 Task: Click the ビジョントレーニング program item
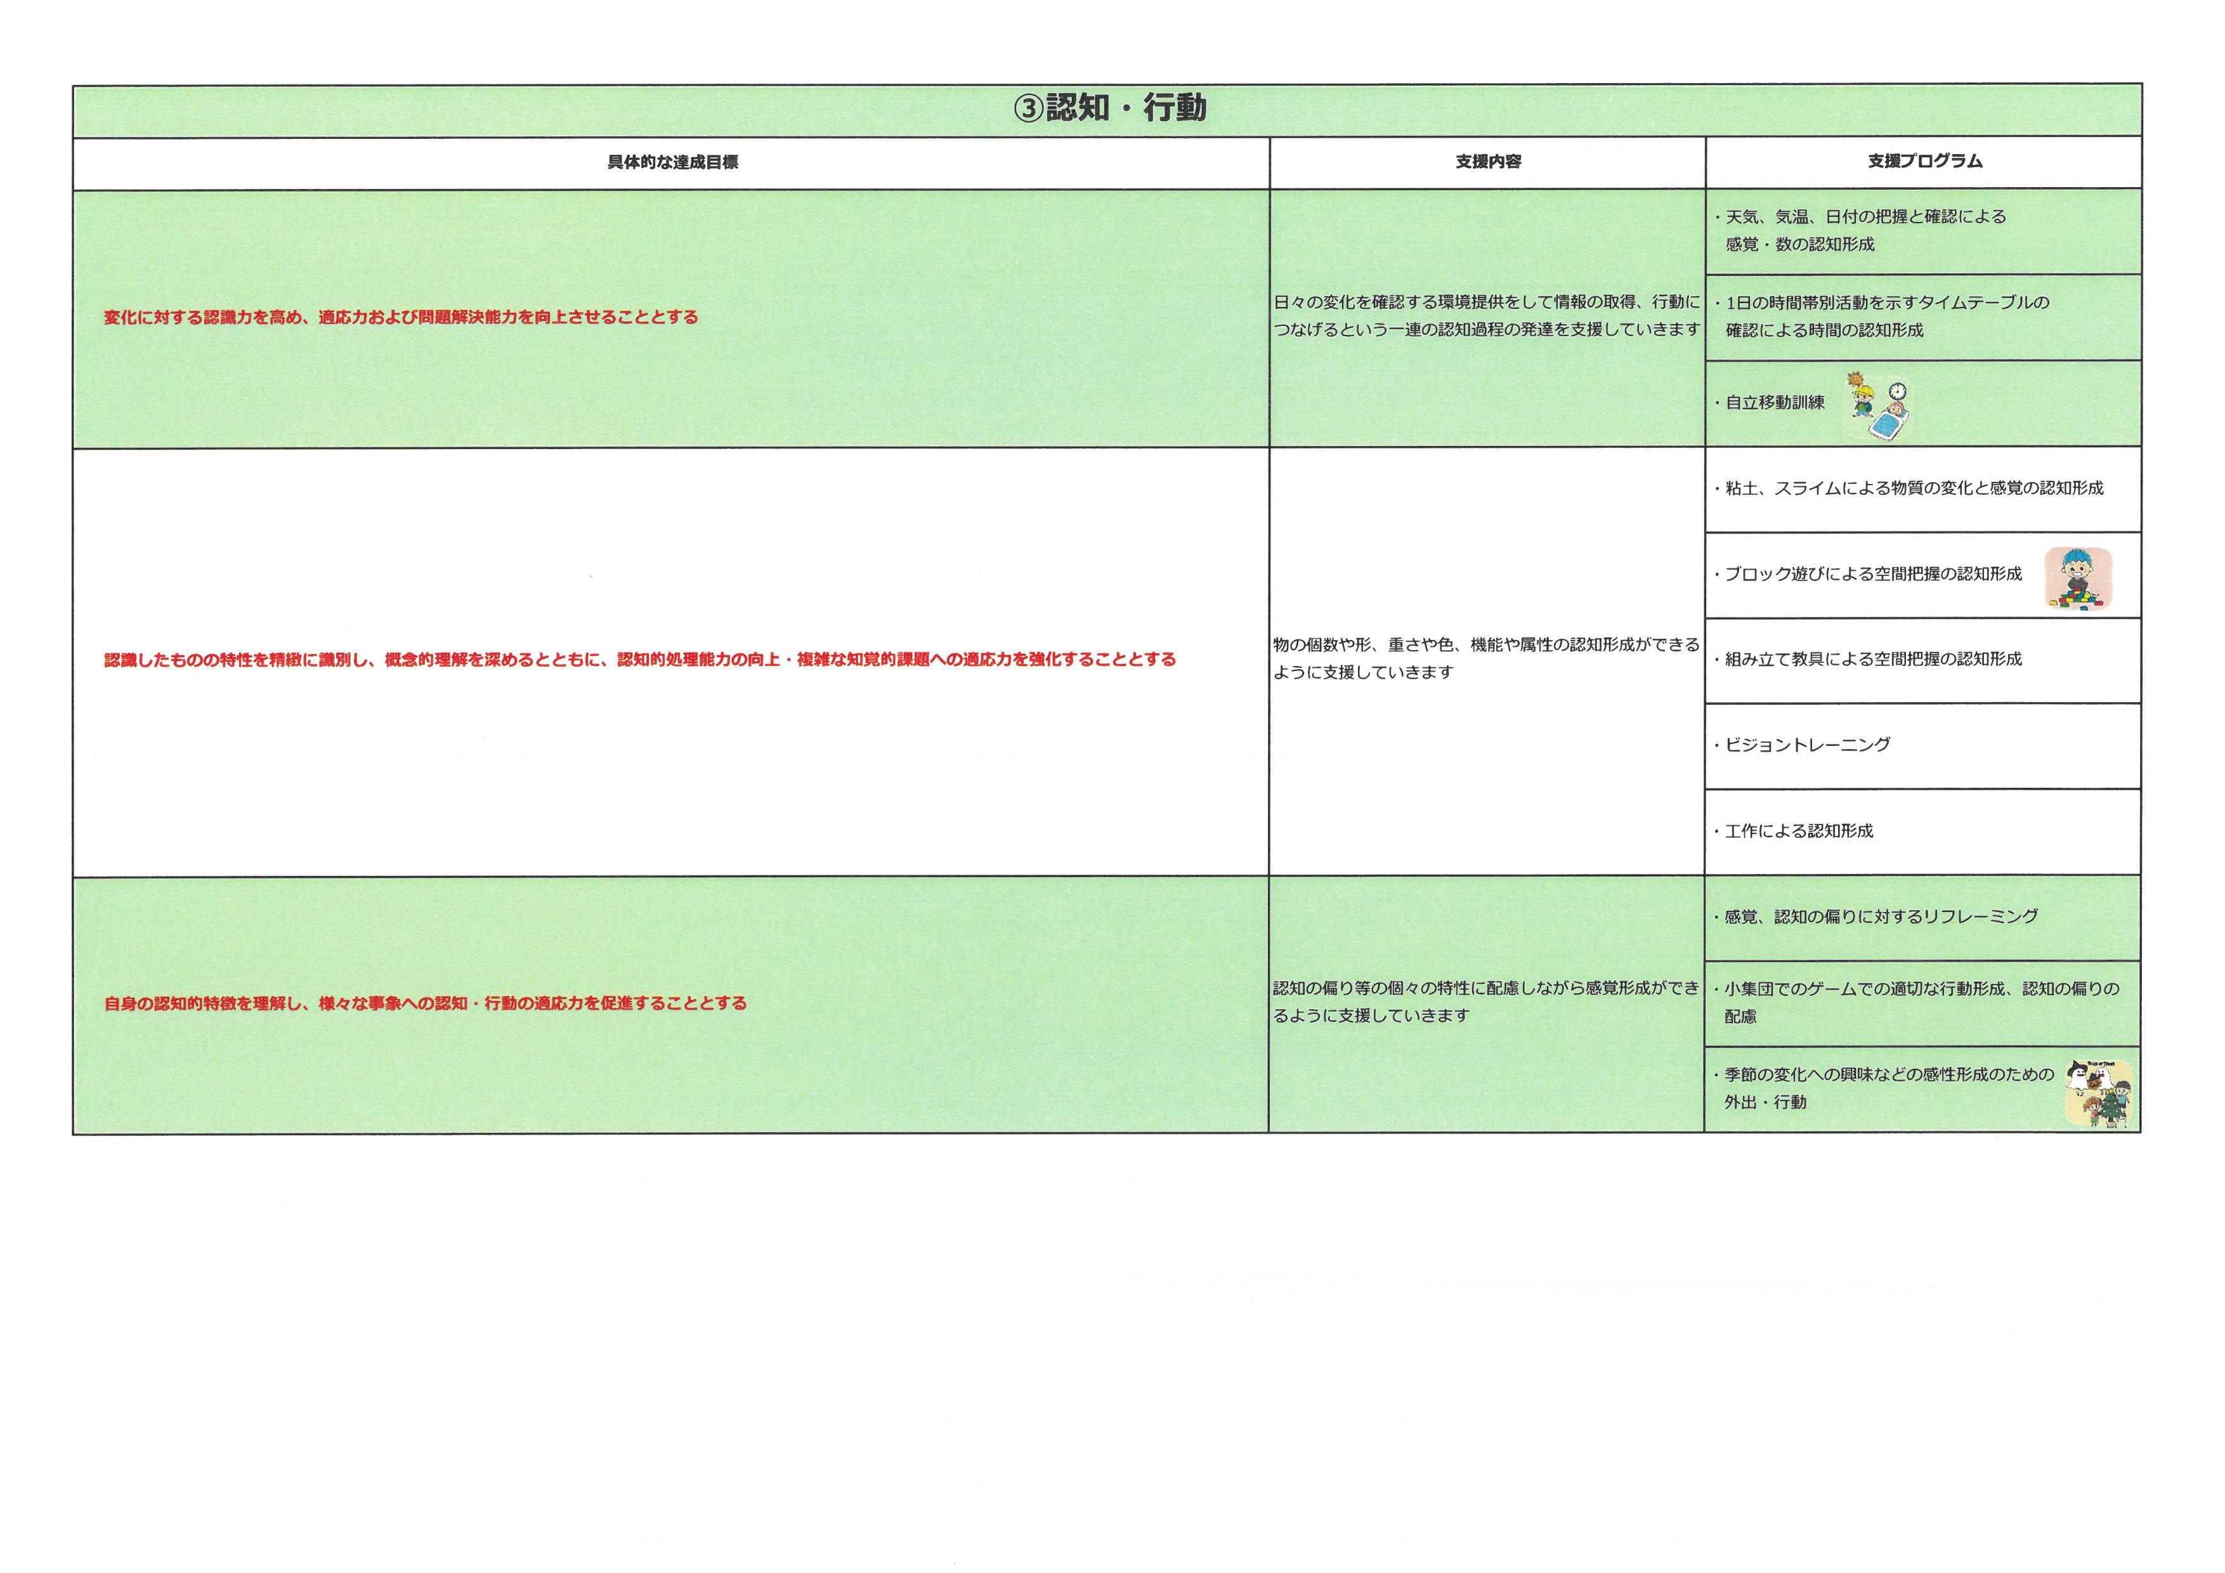[x=1807, y=745]
